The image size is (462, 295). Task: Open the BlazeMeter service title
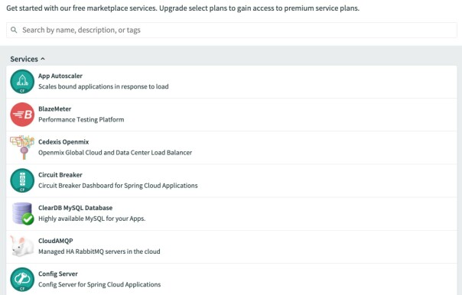[x=55, y=109]
